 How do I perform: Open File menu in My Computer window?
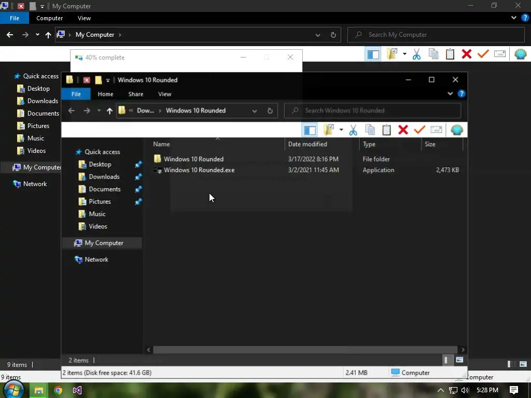pos(15,18)
